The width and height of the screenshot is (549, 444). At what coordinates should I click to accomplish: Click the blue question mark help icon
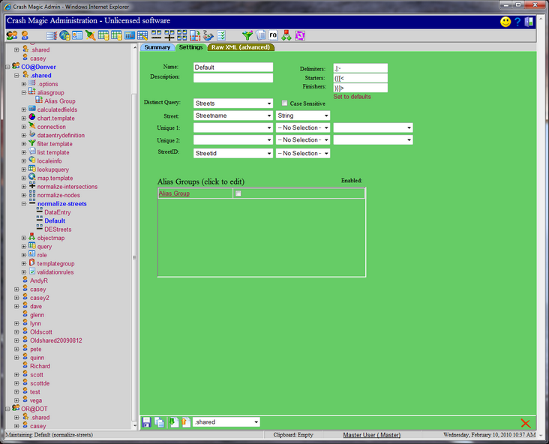pyautogui.click(x=517, y=22)
